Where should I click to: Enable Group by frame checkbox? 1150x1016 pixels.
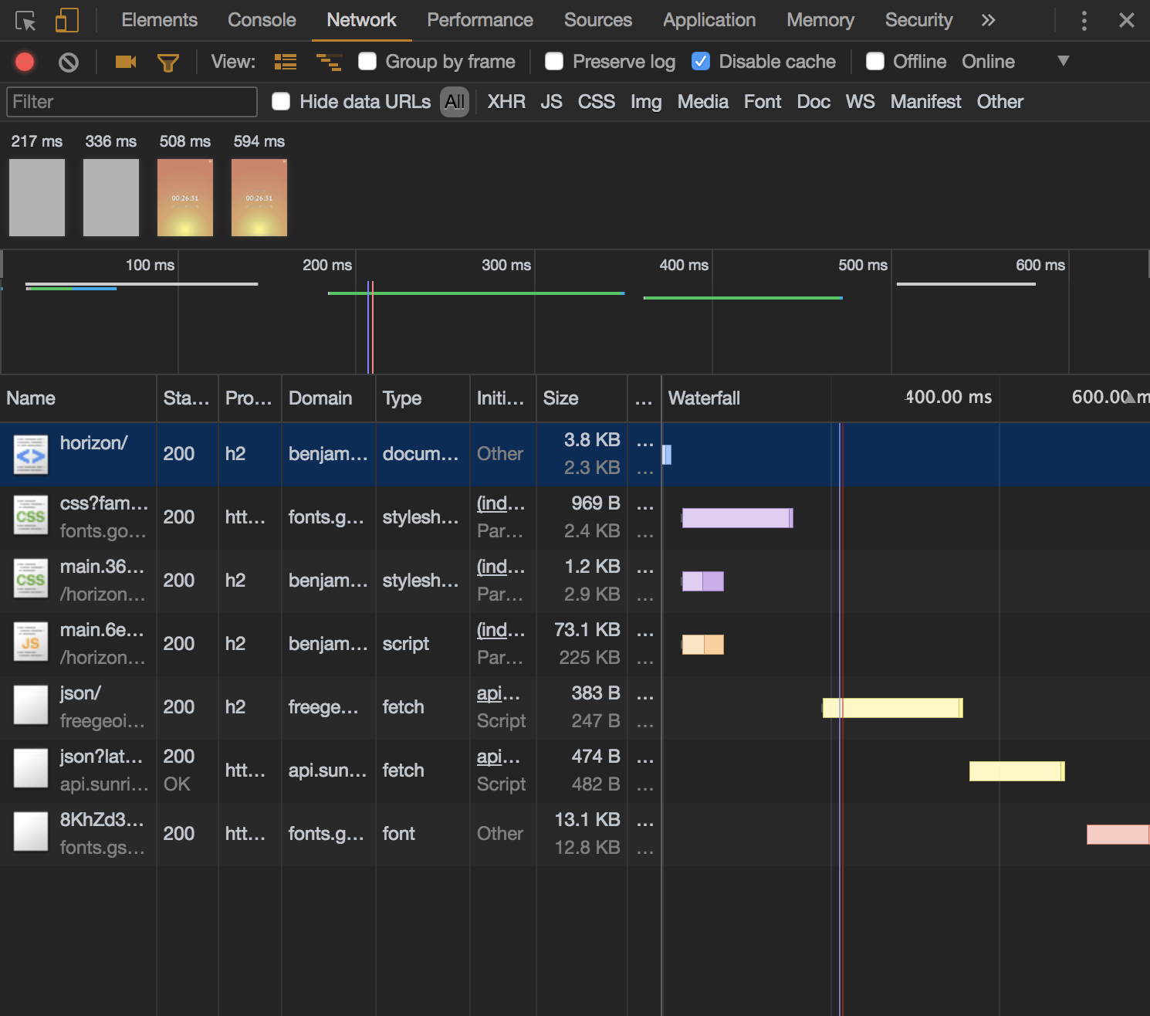(367, 62)
